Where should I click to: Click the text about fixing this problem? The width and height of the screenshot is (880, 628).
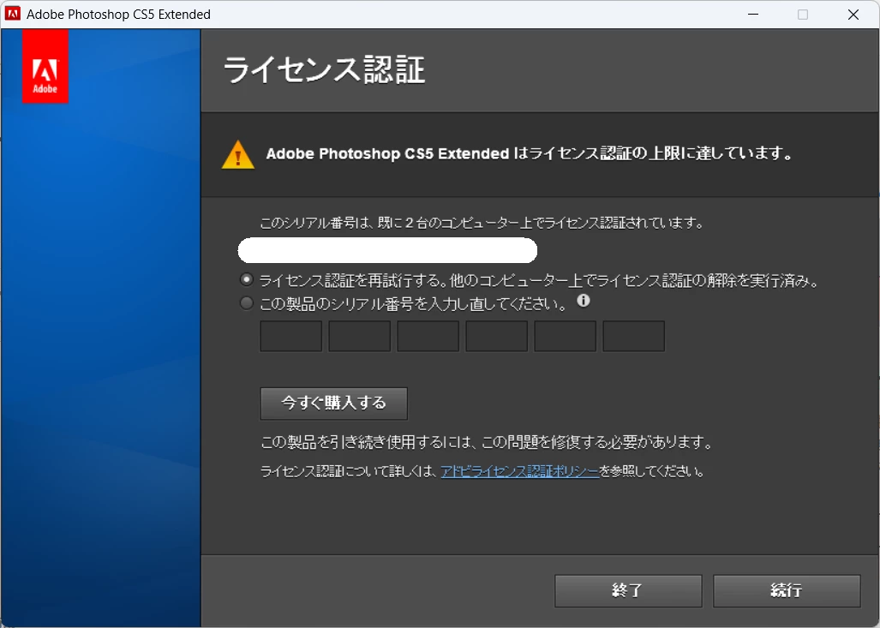(486, 442)
